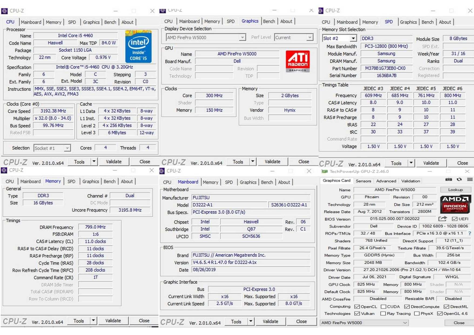Expand the Tools arrow in the Mainboard tab window
This screenshot has width=474, height=335.
click(251, 321)
